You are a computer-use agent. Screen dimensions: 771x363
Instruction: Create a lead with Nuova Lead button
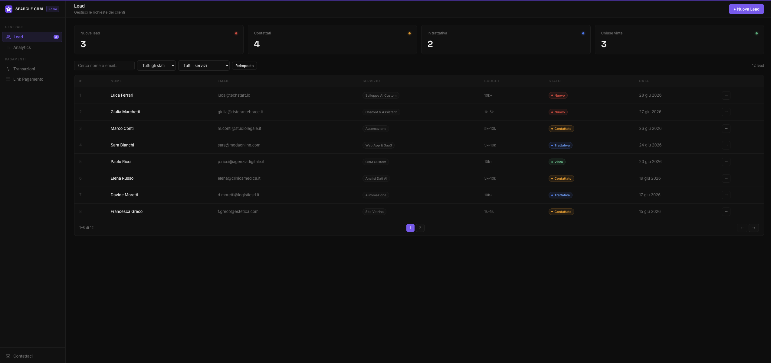(746, 9)
